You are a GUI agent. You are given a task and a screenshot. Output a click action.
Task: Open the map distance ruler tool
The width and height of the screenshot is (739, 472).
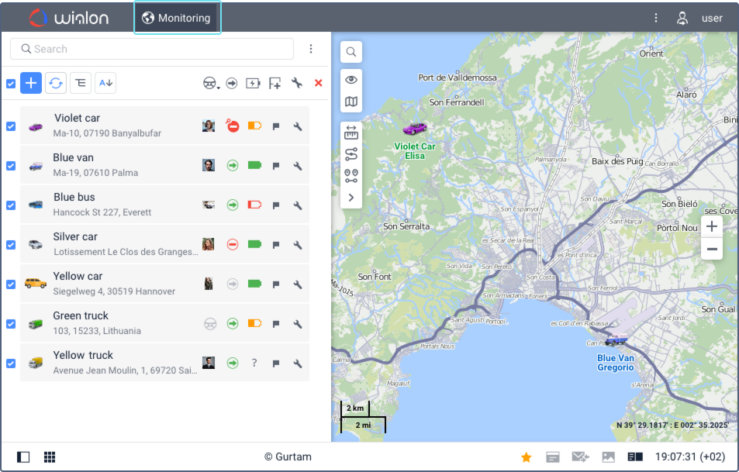pyautogui.click(x=351, y=133)
